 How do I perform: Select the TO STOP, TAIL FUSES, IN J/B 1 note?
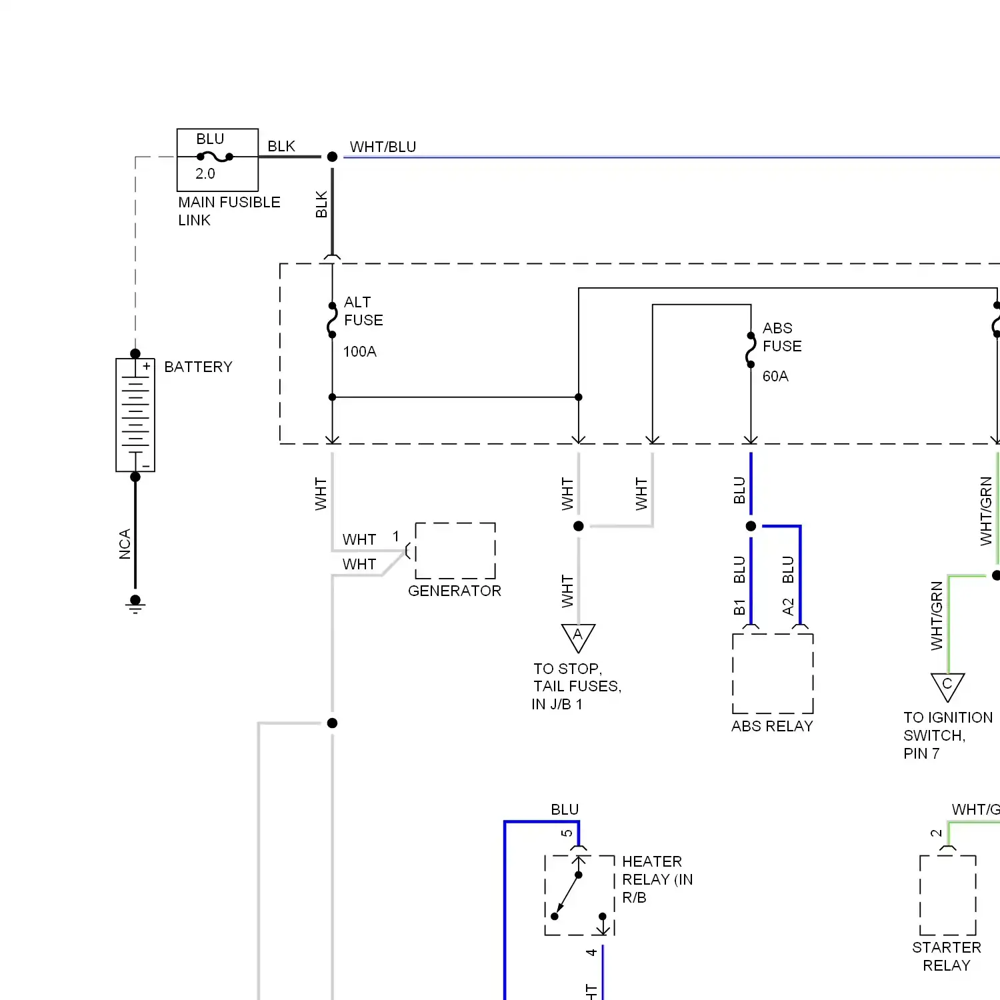click(577, 686)
